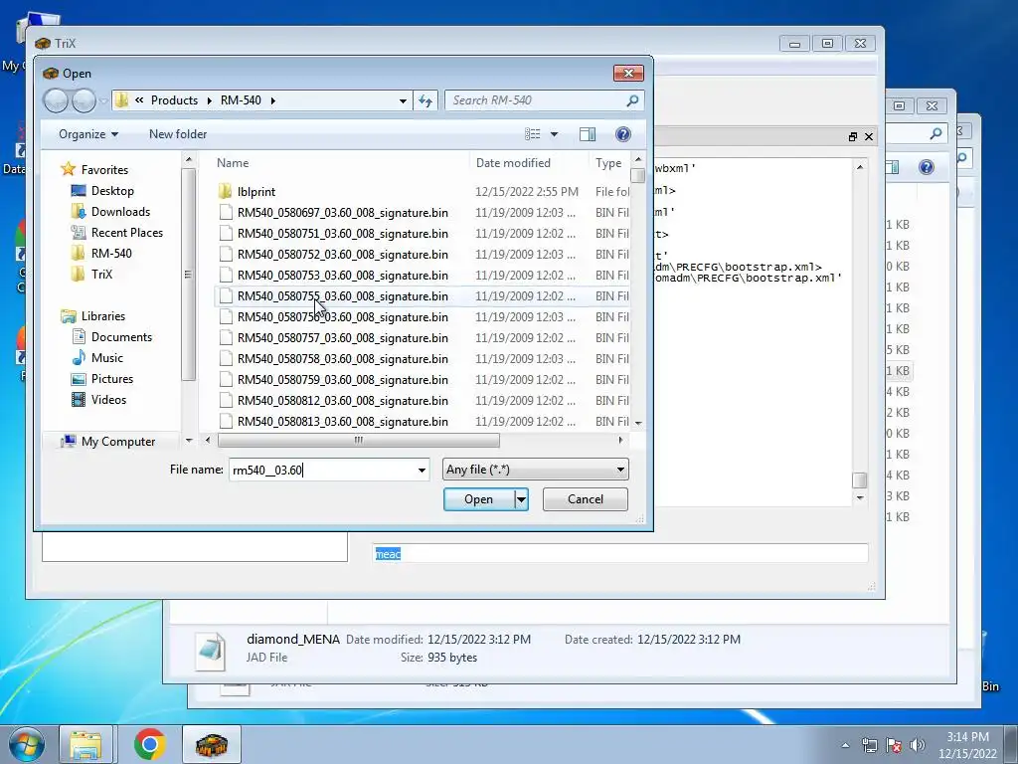This screenshot has height=764, width=1018.
Task: Select RM540_0580756_03.60_008_signature.bin file
Action: click(342, 317)
